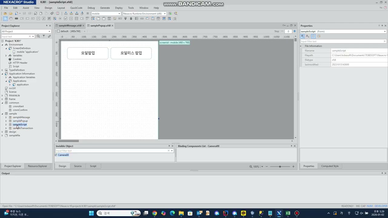Pick the Grid component tool

(76, 18)
